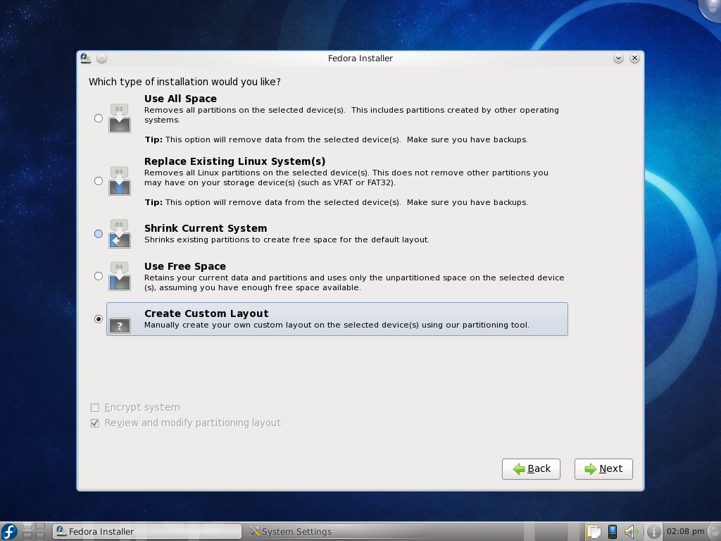This screenshot has width=721, height=541.
Task: Click the Shrink Current System heading
Action: click(206, 228)
